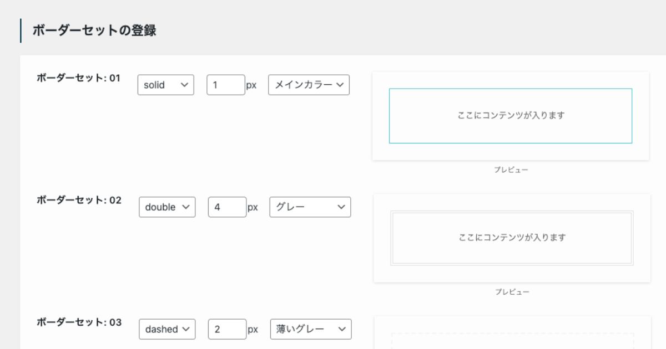Click the width input showing 2

(226, 329)
